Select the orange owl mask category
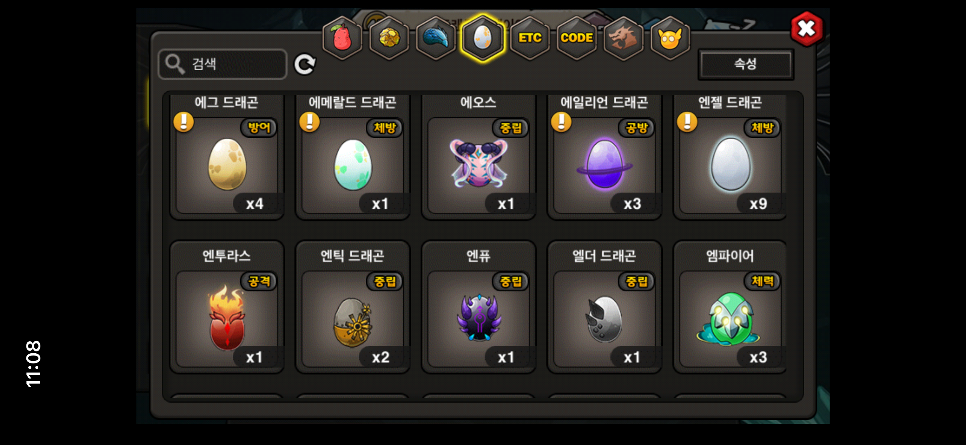The height and width of the screenshot is (445, 966). tap(670, 38)
